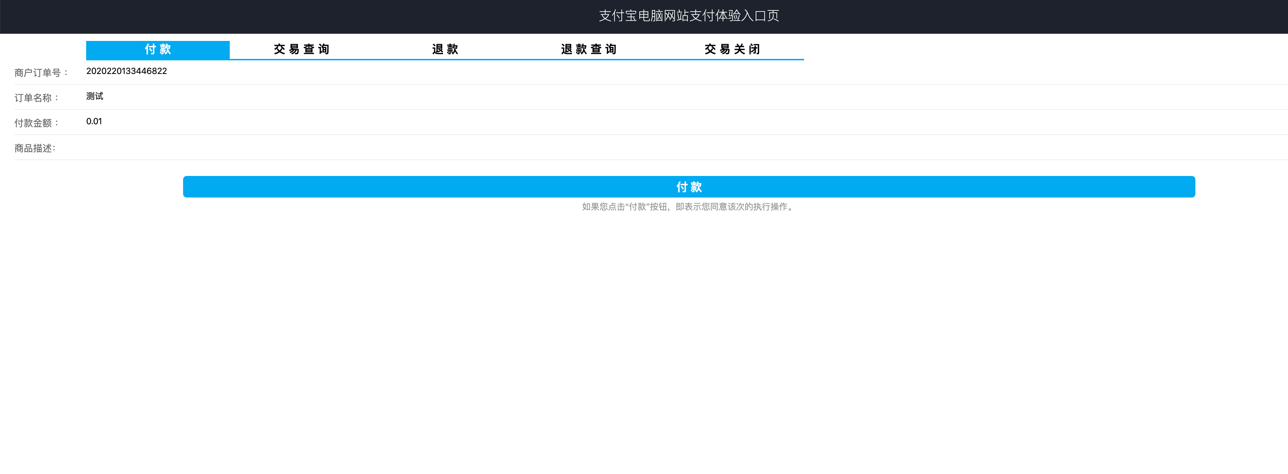Click the blue underline beneath the 退款 tab
This screenshot has height=474, width=1288.
pos(445,60)
